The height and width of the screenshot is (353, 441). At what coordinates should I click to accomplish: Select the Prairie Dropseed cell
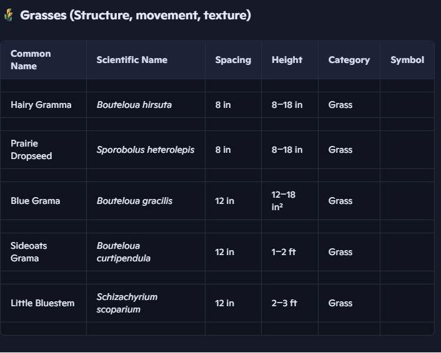31,150
